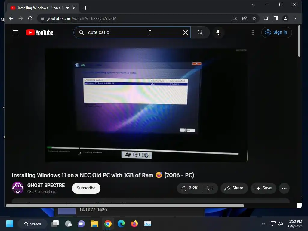
Task: Share the video
Action: (x=234, y=188)
